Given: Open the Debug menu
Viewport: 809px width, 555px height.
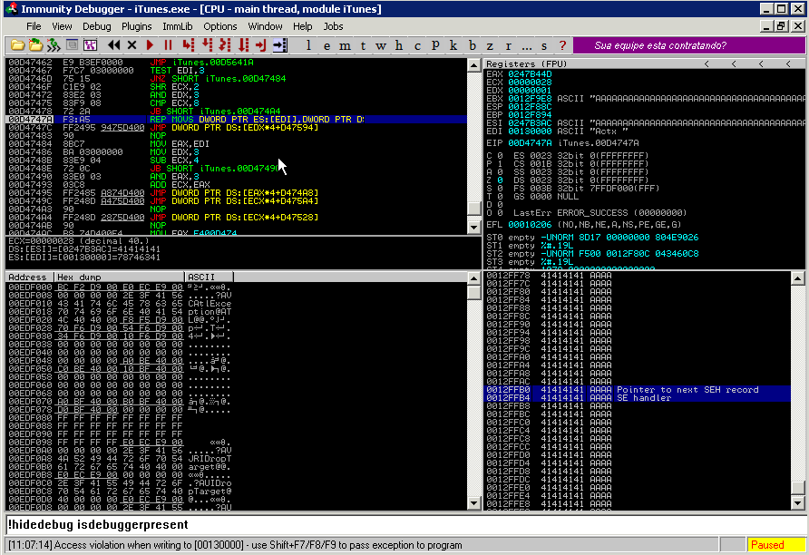Looking at the screenshot, I should (x=97, y=26).
